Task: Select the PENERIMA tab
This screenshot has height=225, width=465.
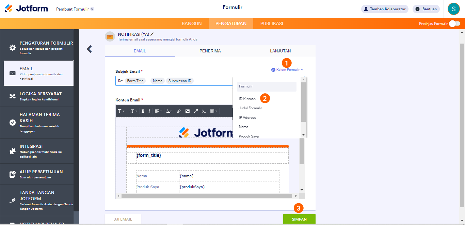Action: click(x=210, y=51)
